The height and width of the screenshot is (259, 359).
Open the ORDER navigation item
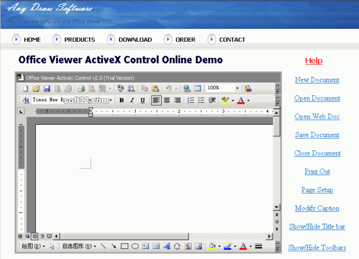pos(185,40)
